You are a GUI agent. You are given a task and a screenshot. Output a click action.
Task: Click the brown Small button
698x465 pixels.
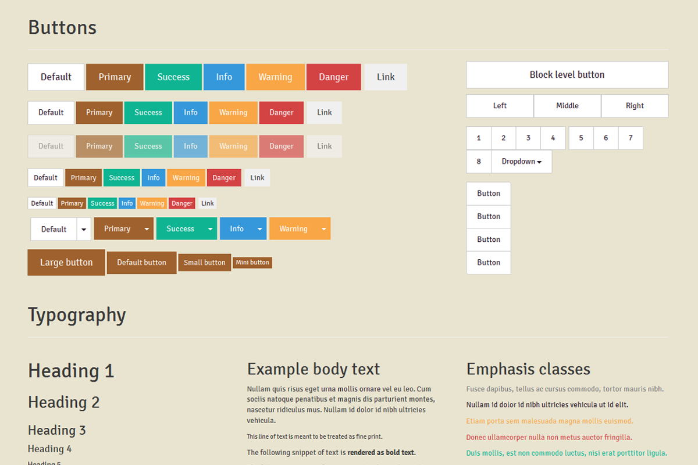(205, 263)
